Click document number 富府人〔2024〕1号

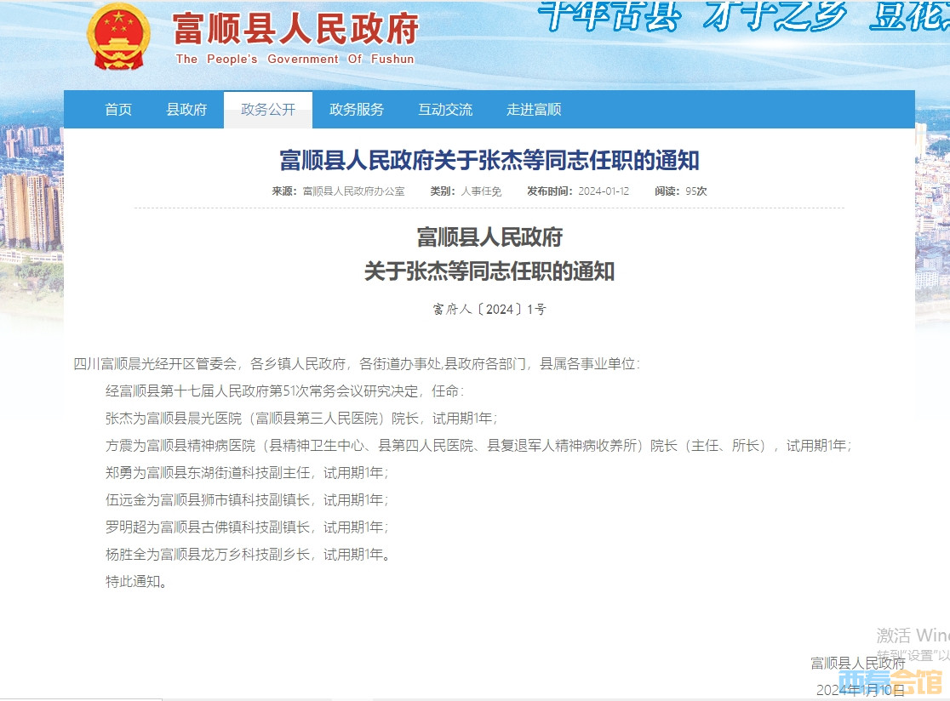[x=489, y=310]
